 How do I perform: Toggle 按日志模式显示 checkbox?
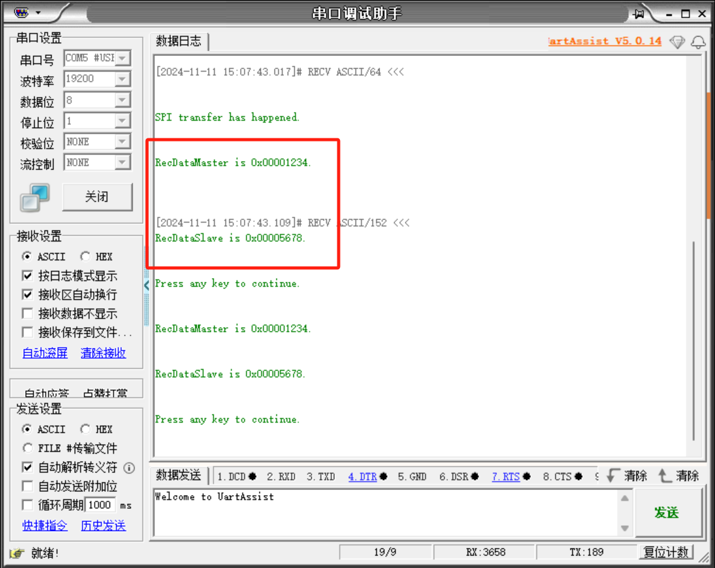(x=28, y=276)
